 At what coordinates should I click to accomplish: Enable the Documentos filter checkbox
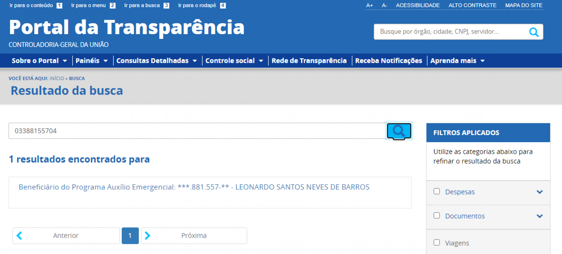tap(437, 215)
